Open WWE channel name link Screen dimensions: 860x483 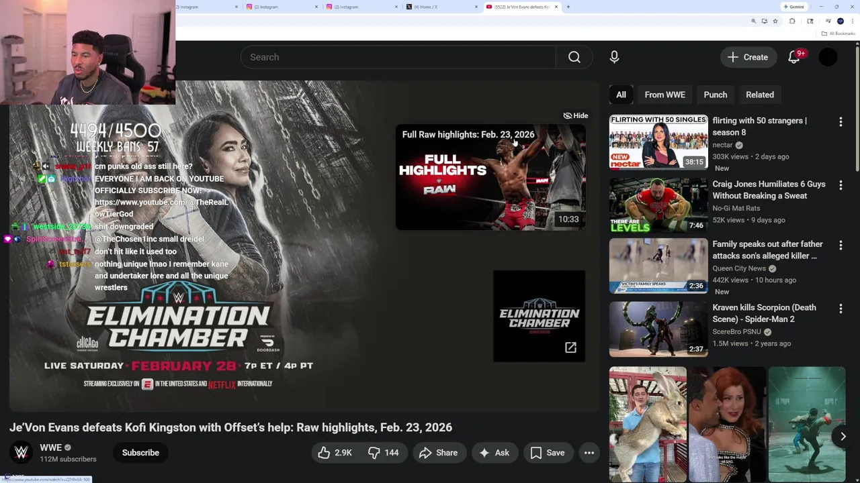[51, 447]
